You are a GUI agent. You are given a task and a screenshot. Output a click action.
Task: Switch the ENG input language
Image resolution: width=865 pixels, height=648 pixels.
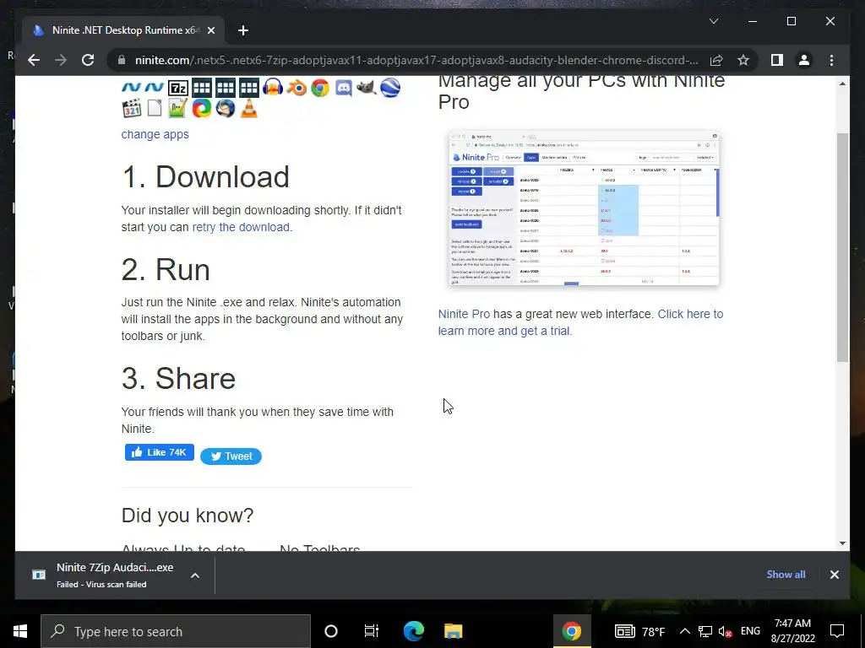(750, 631)
